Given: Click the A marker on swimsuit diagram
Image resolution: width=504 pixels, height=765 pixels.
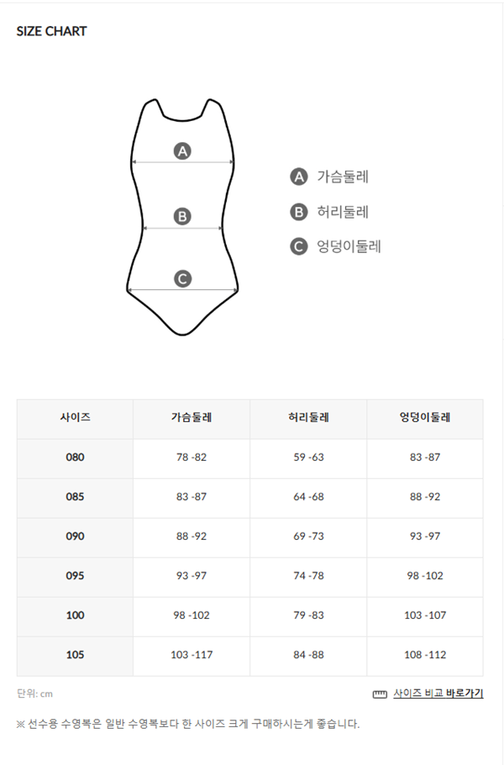Looking at the screenshot, I should [x=183, y=151].
